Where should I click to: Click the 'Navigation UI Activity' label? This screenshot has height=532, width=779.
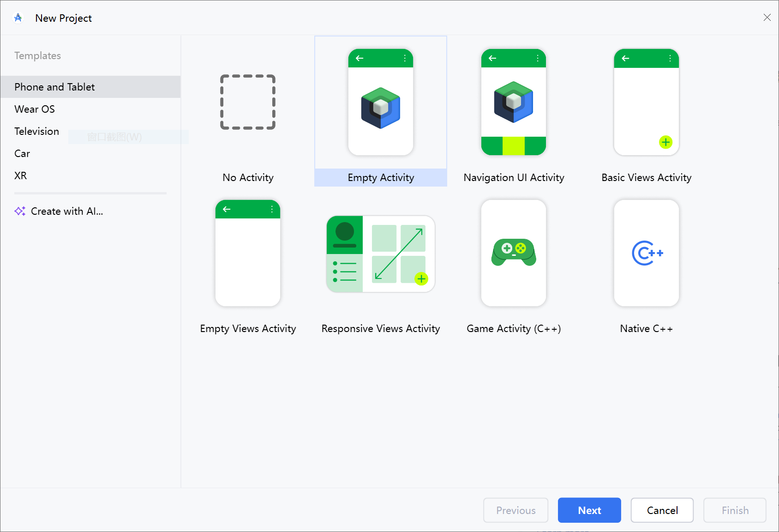click(x=514, y=177)
